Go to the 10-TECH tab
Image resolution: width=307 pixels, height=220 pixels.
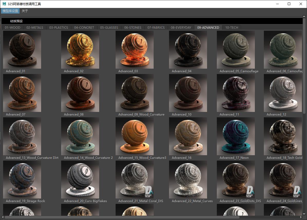pyautogui.click(x=231, y=28)
